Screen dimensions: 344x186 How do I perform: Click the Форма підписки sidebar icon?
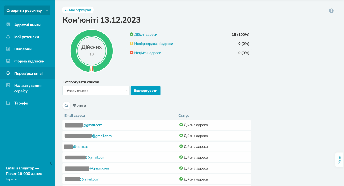coord(8,61)
